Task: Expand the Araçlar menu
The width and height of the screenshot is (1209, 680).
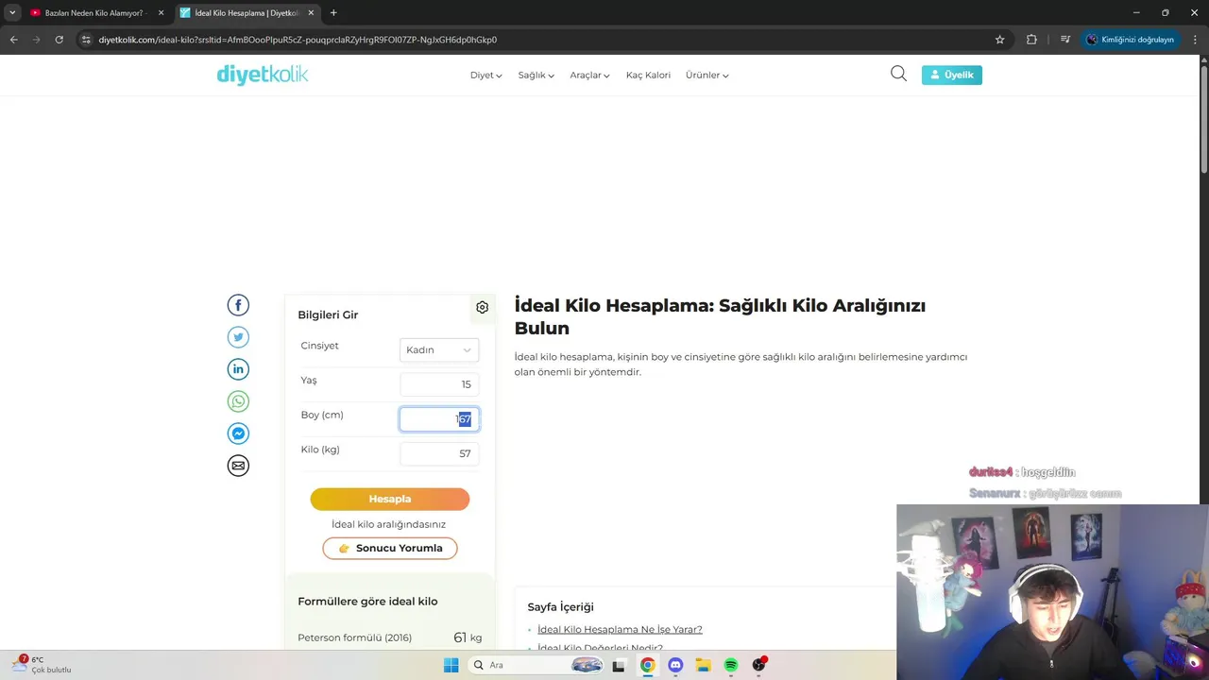Action: click(x=589, y=75)
